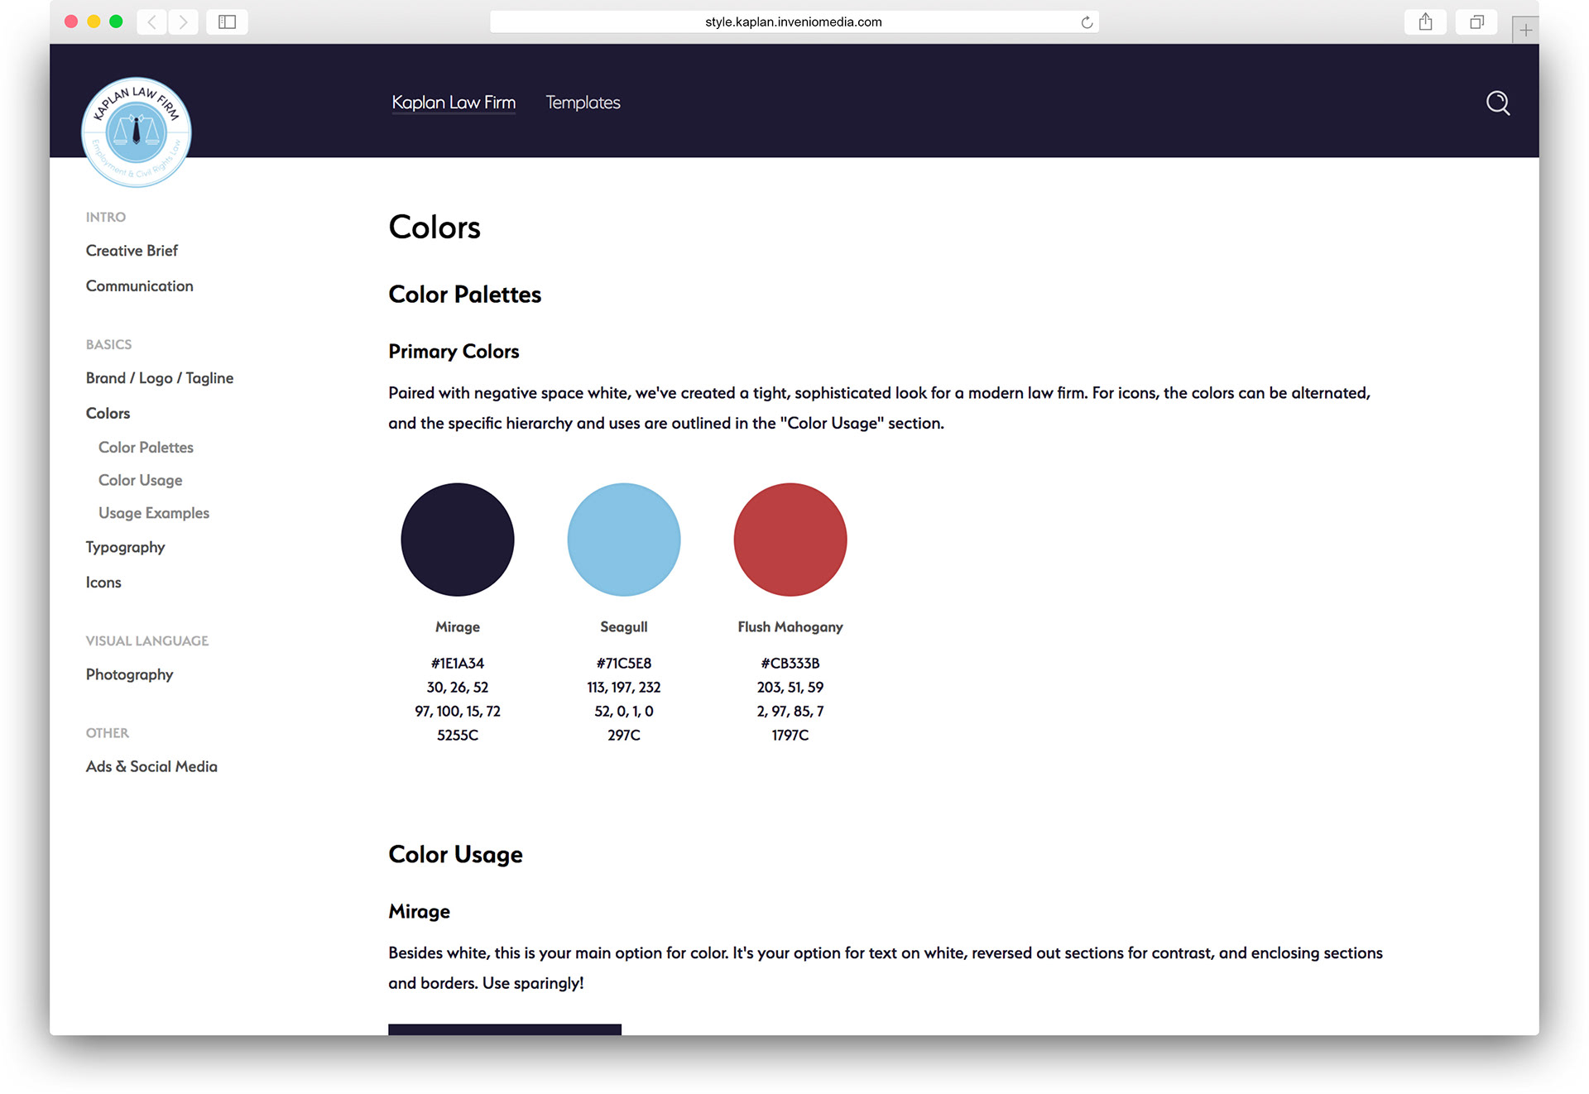Close the window with the red button
The width and height of the screenshot is (1589, 1094).
coord(71,22)
